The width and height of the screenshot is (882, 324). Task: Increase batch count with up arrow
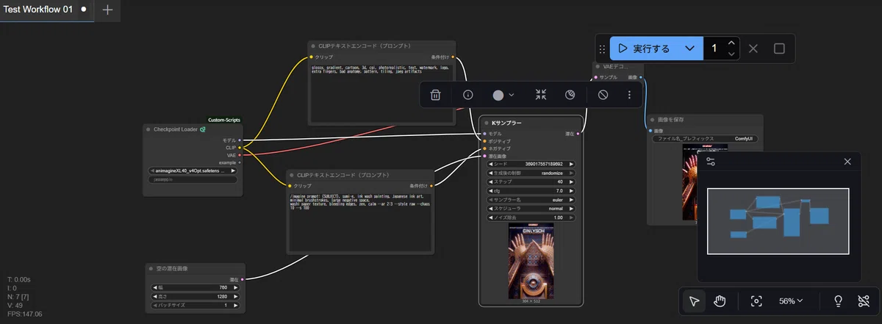[731, 44]
